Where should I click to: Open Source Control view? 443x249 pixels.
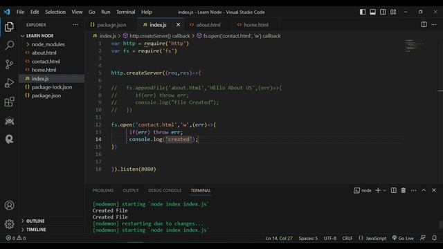pyautogui.click(x=9, y=64)
